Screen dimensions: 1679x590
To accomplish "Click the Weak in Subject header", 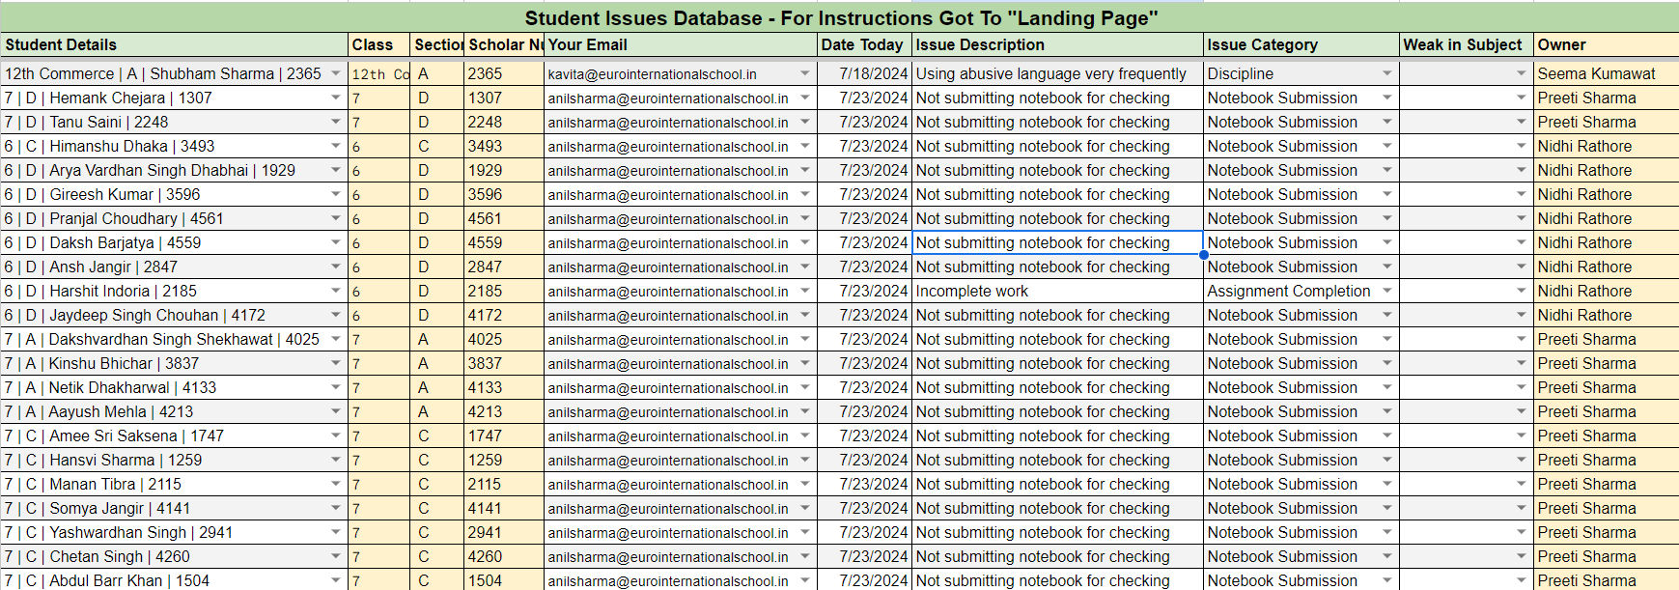I will coord(1465,44).
